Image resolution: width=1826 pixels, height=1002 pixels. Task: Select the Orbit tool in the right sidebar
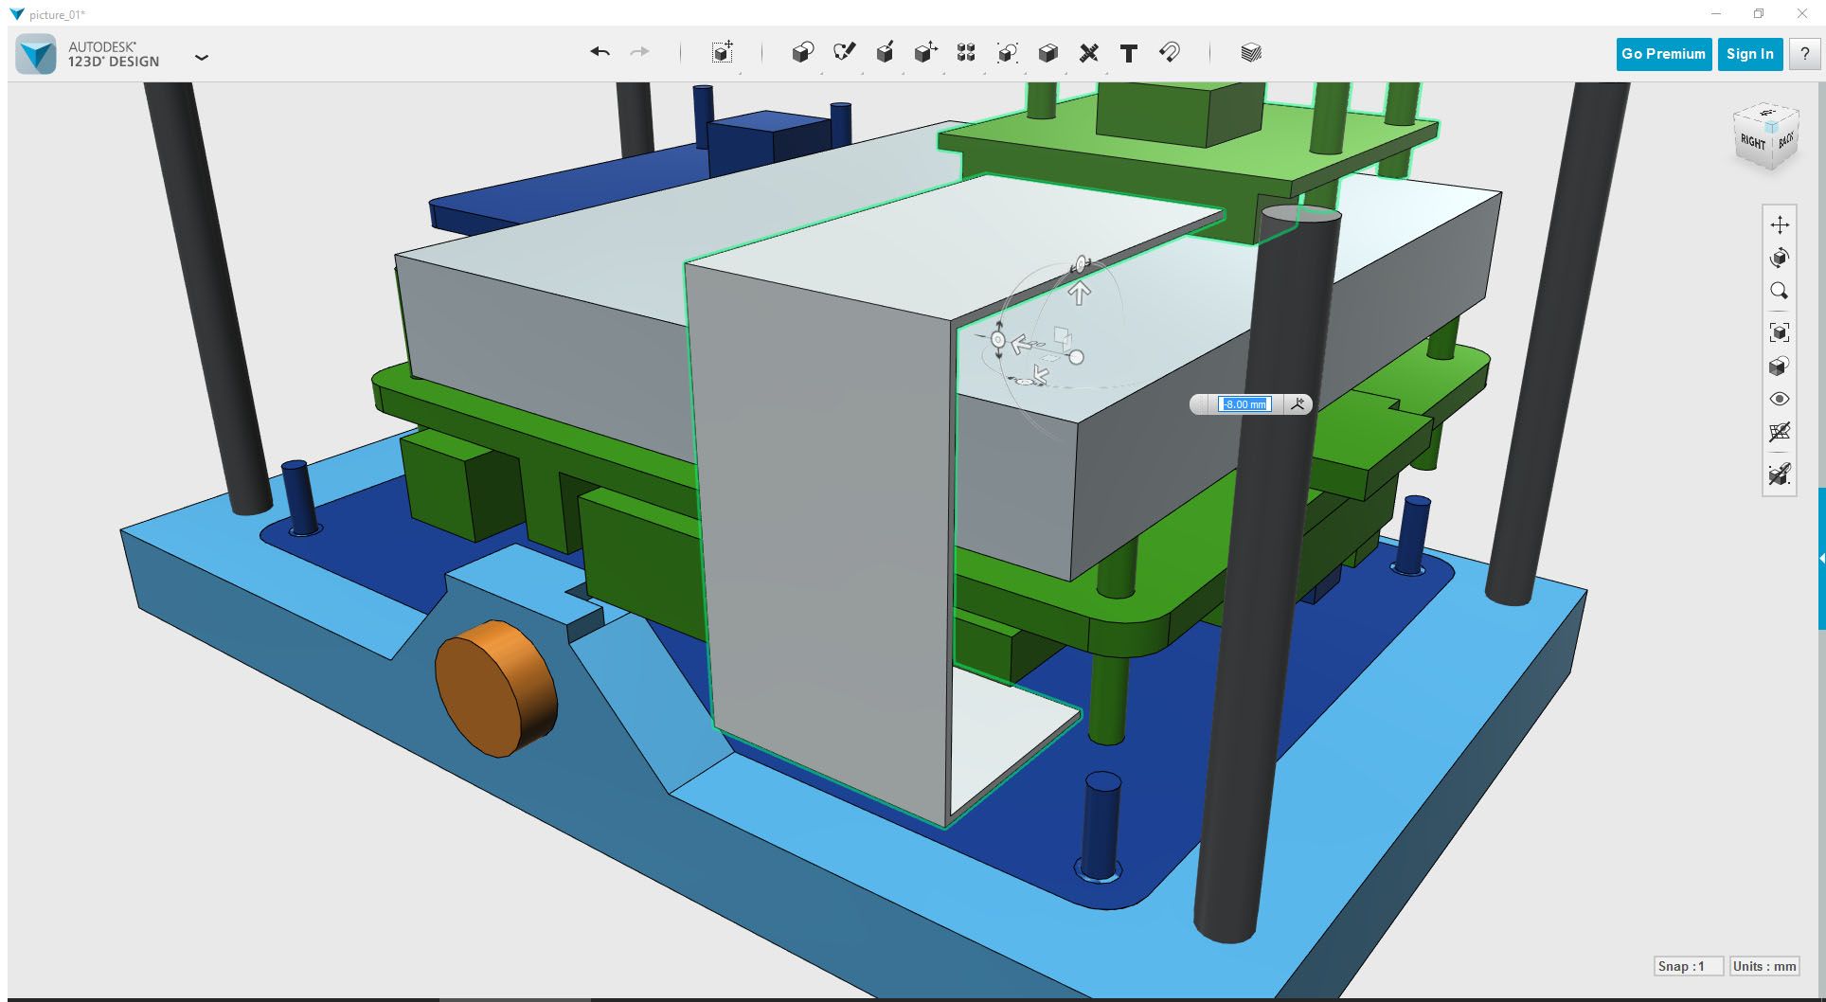pos(1781,258)
